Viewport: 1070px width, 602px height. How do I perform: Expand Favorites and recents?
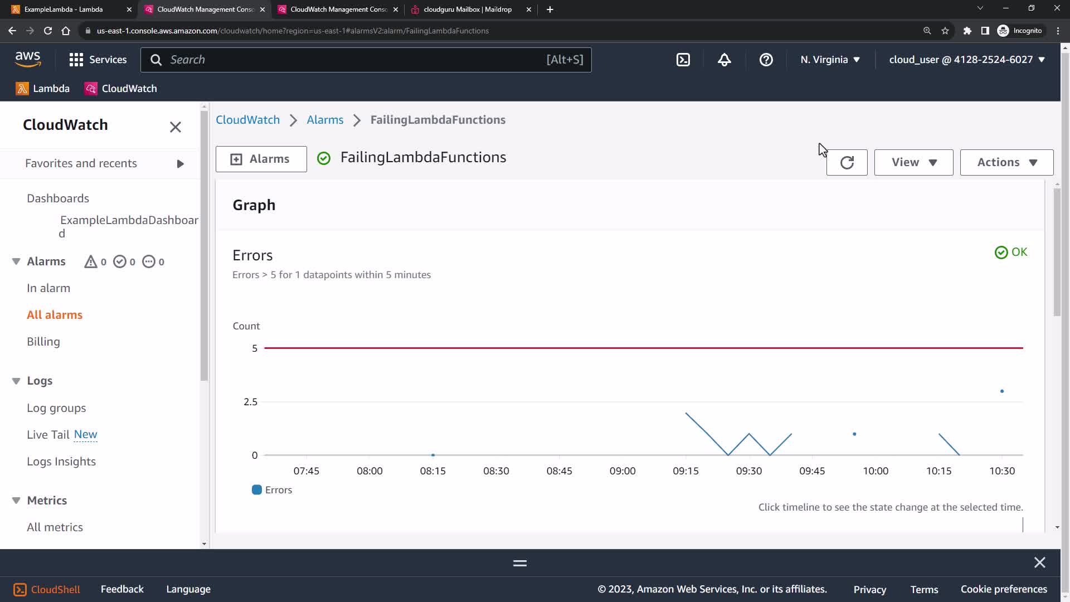tap(180, 164)
